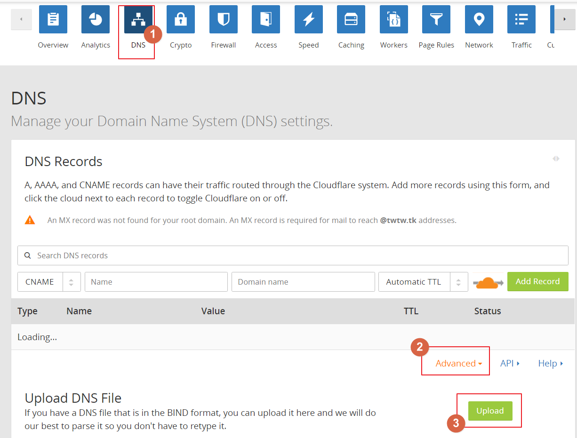Open the Caching drive icon
Screen dimensions: 577x438
[351, 19]
